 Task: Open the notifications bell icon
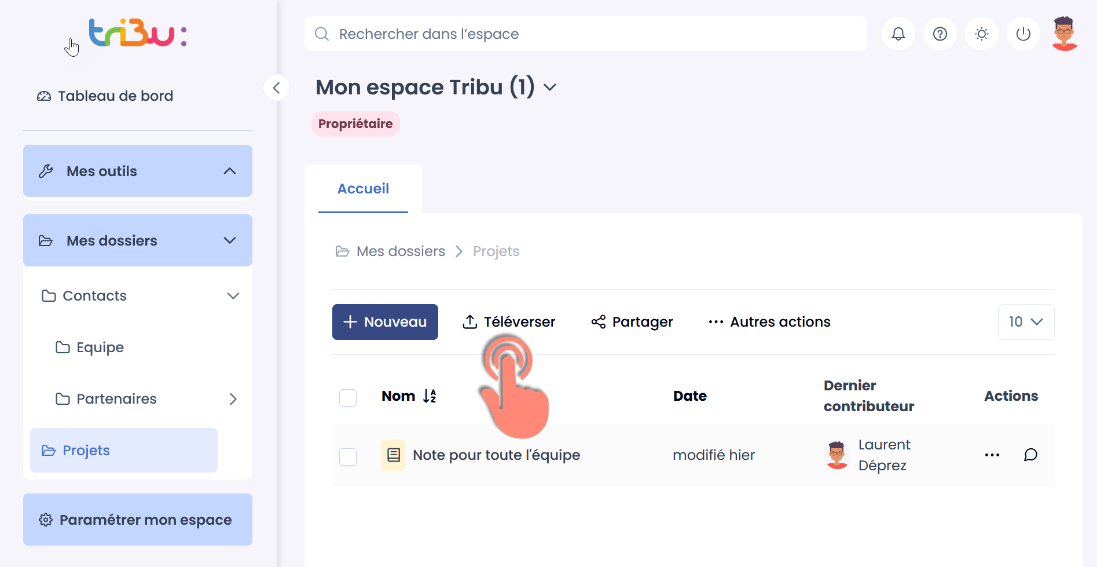click(898, 34)
